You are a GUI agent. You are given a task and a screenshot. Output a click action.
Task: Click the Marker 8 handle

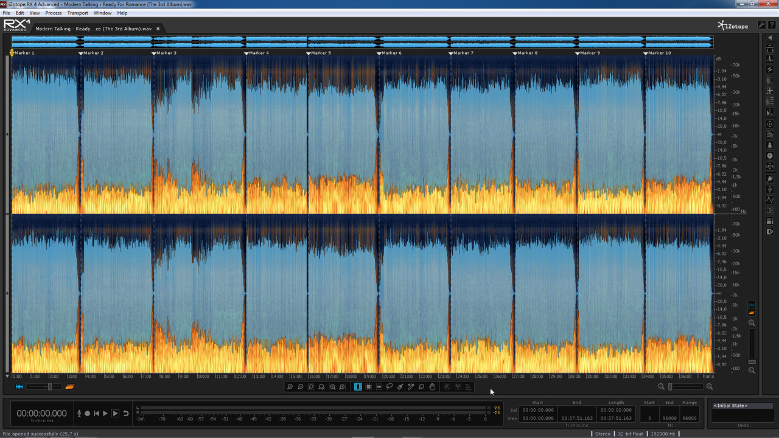pyautogui.click(x=515, y=54)
